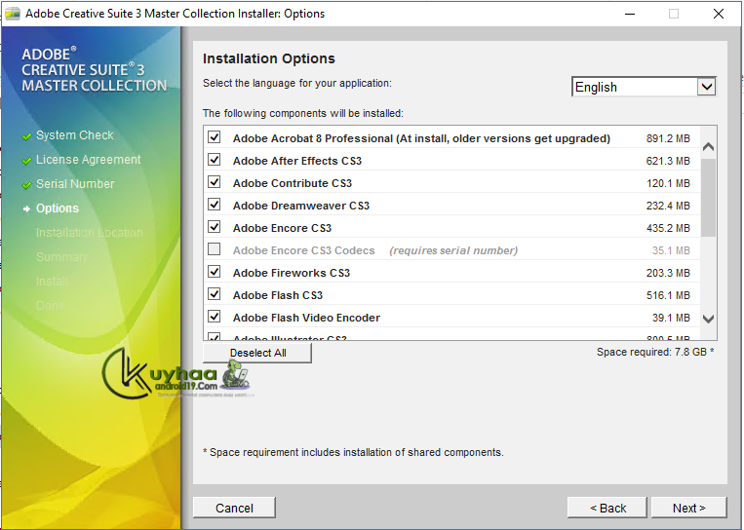
Task: Click the Install step label
Action: (53, 282)
